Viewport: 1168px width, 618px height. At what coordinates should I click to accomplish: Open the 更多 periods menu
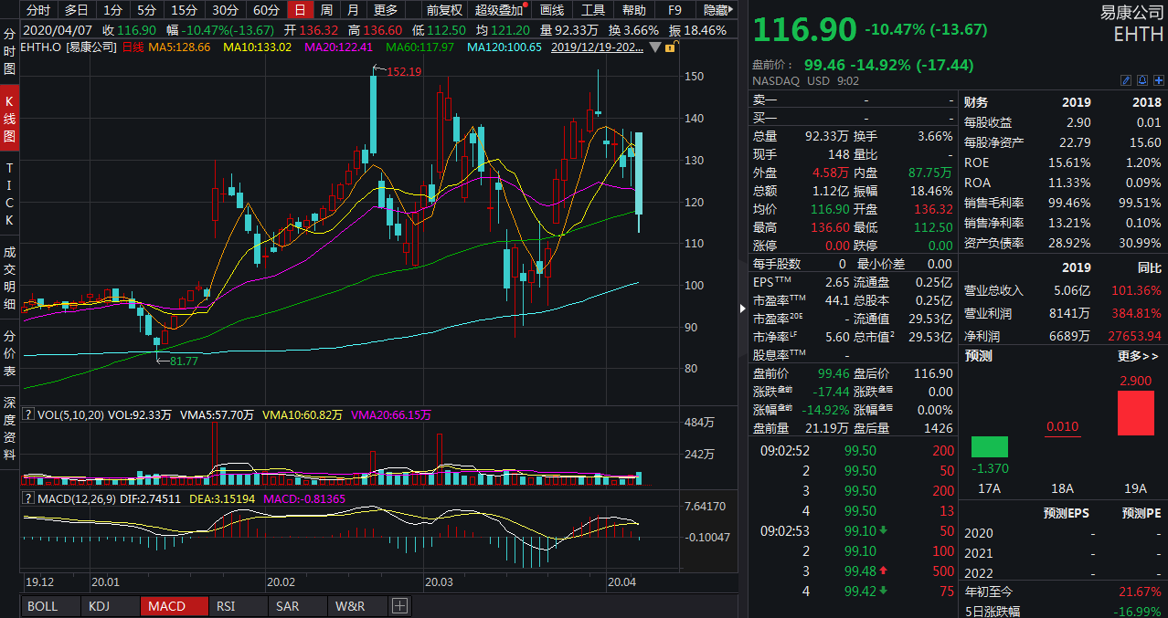click(386, 10)
